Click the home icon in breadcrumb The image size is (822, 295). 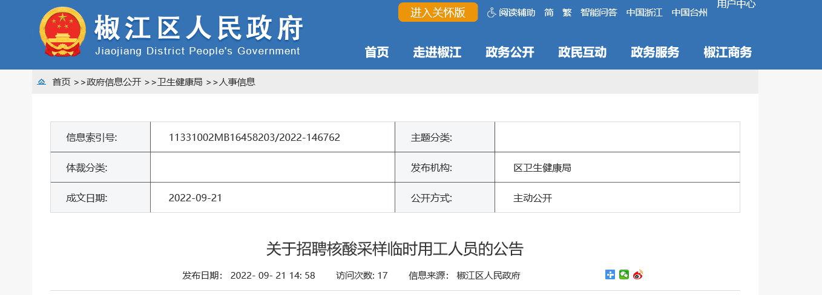pos(41,82)
